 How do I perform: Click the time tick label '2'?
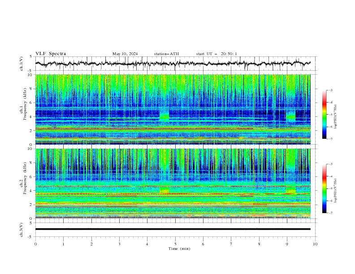91,244
